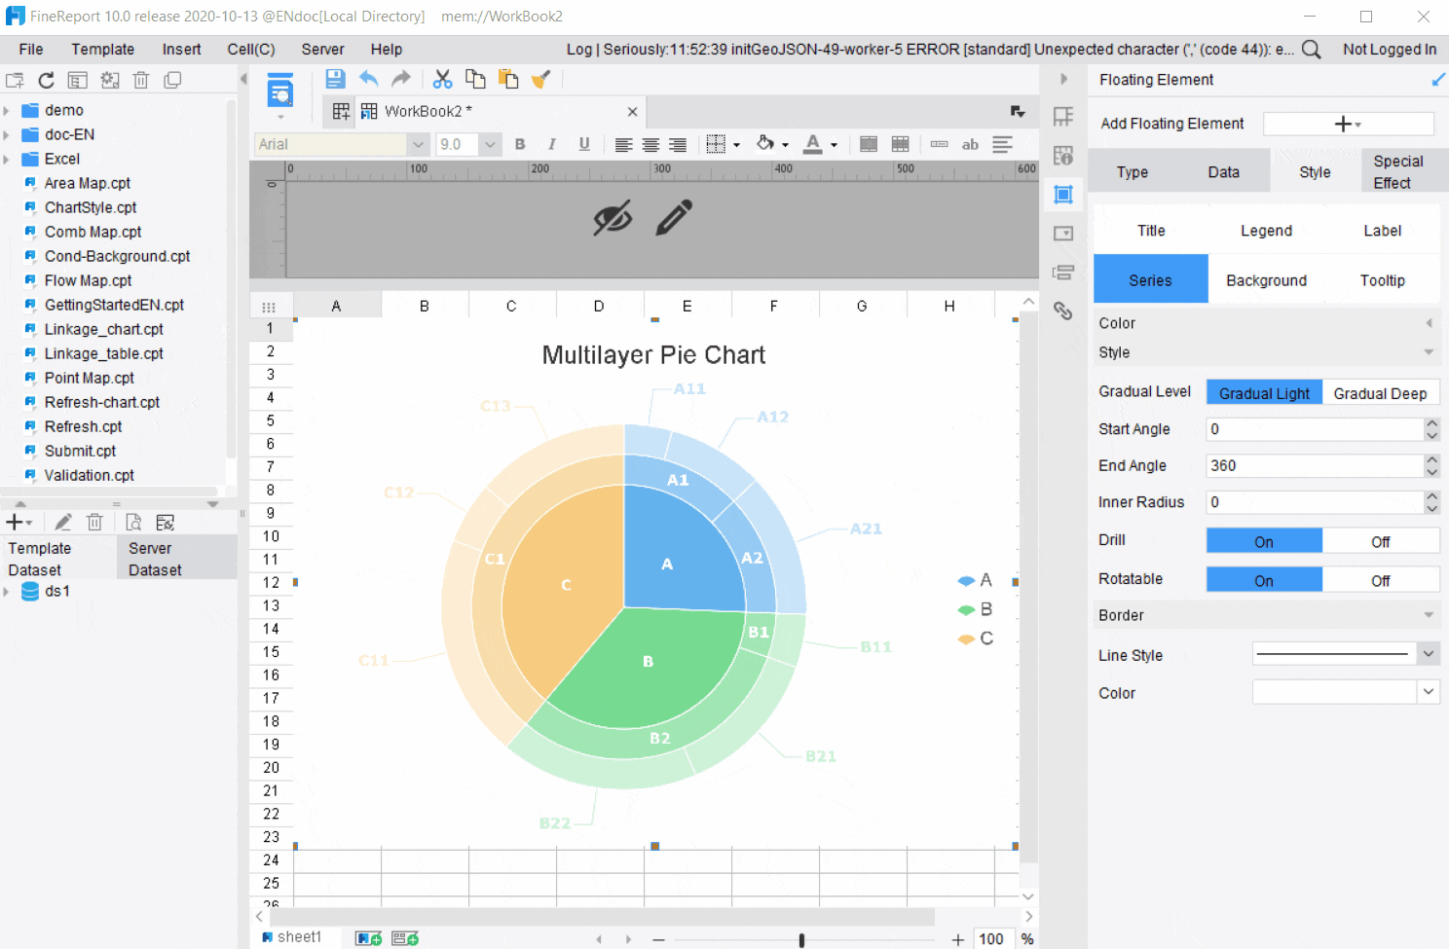Hide floating element using crossed-eye icon

[613, 218]
